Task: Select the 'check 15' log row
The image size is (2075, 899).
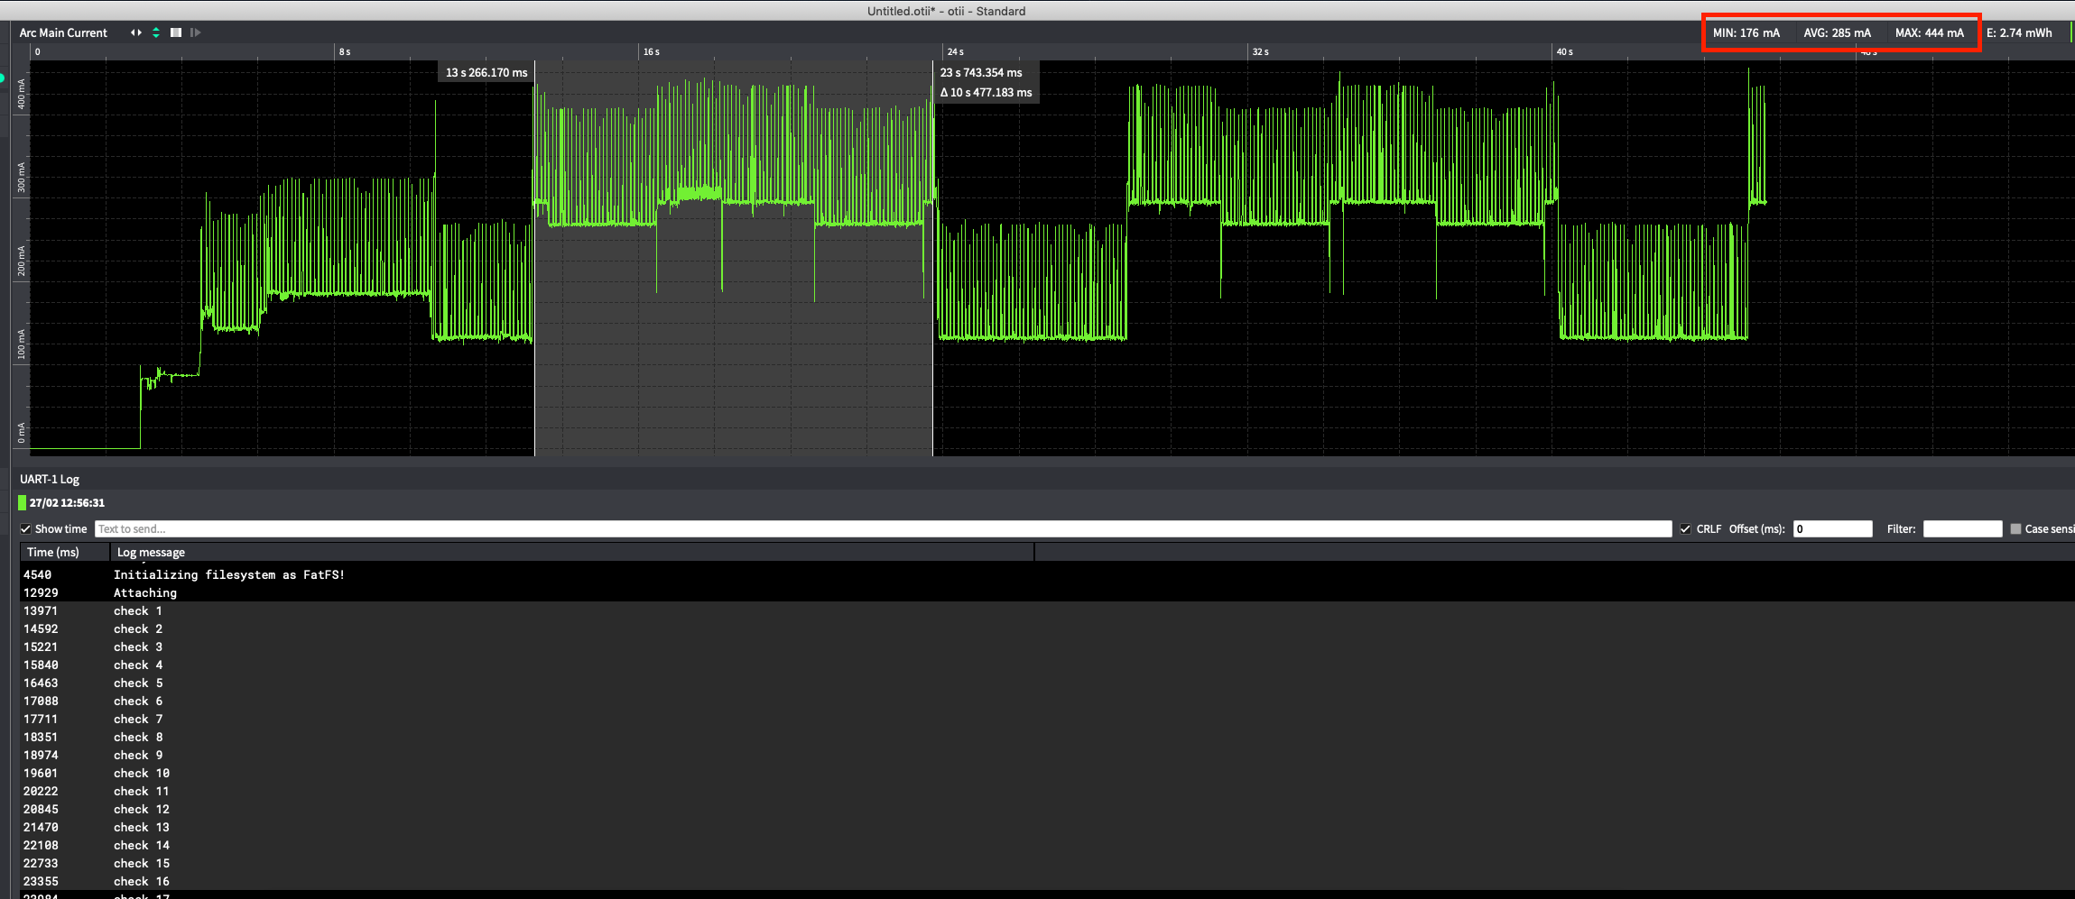Action: point(1047,863)
